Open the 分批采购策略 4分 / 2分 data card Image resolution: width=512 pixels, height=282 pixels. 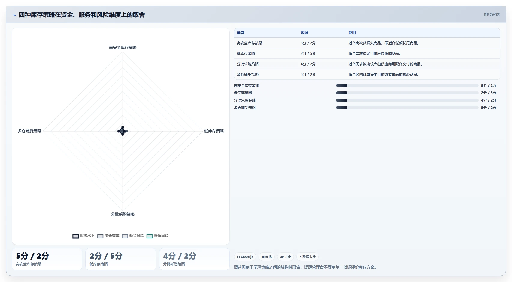pyautogui.click(x=194, y=259)
